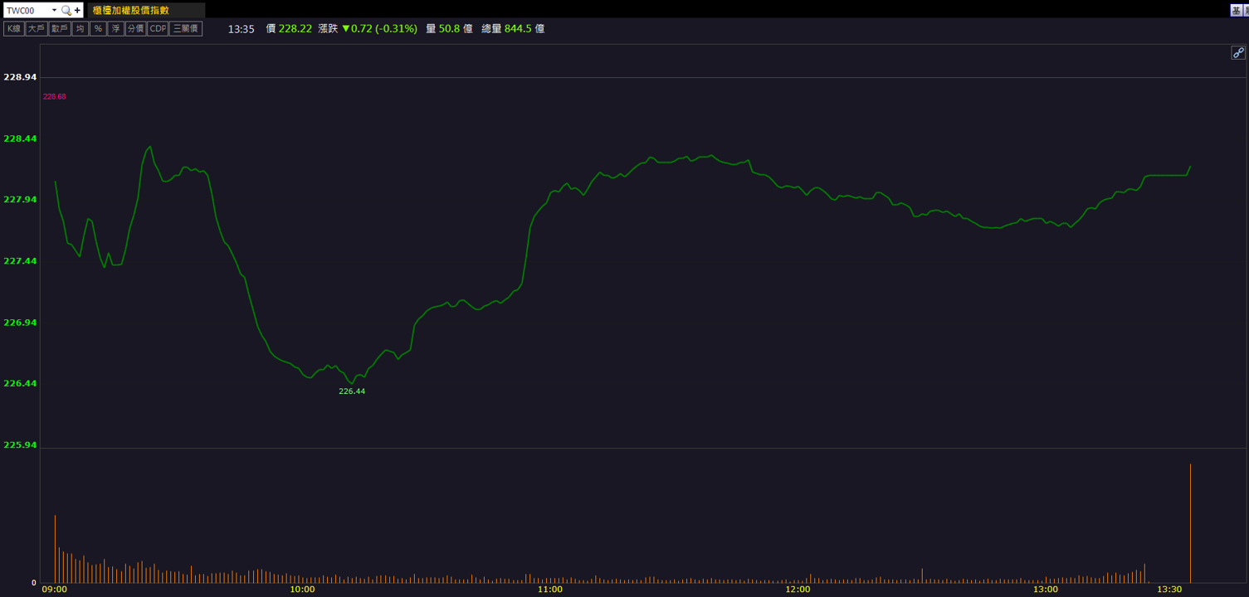1249x597 pixels.
Task: Click the 11:00 time axis marker
Action: pyautogui.click(x=550, y=590)
